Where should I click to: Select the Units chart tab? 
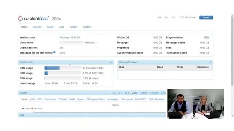coord(32,99)
